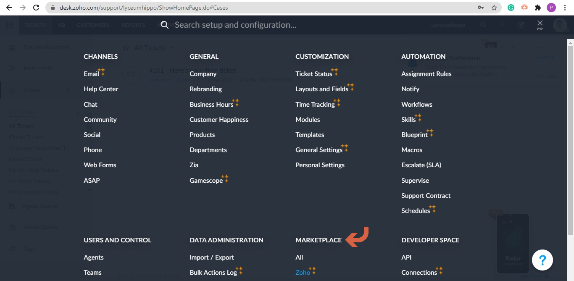Open Business Hours settings

tap(211, 104)
